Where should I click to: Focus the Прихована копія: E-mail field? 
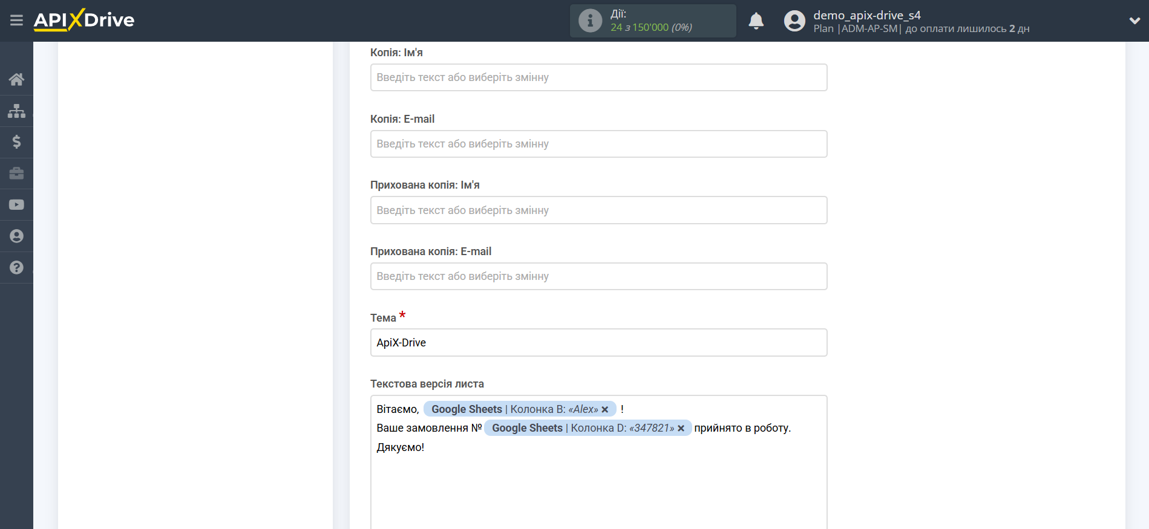pos(598,276)
